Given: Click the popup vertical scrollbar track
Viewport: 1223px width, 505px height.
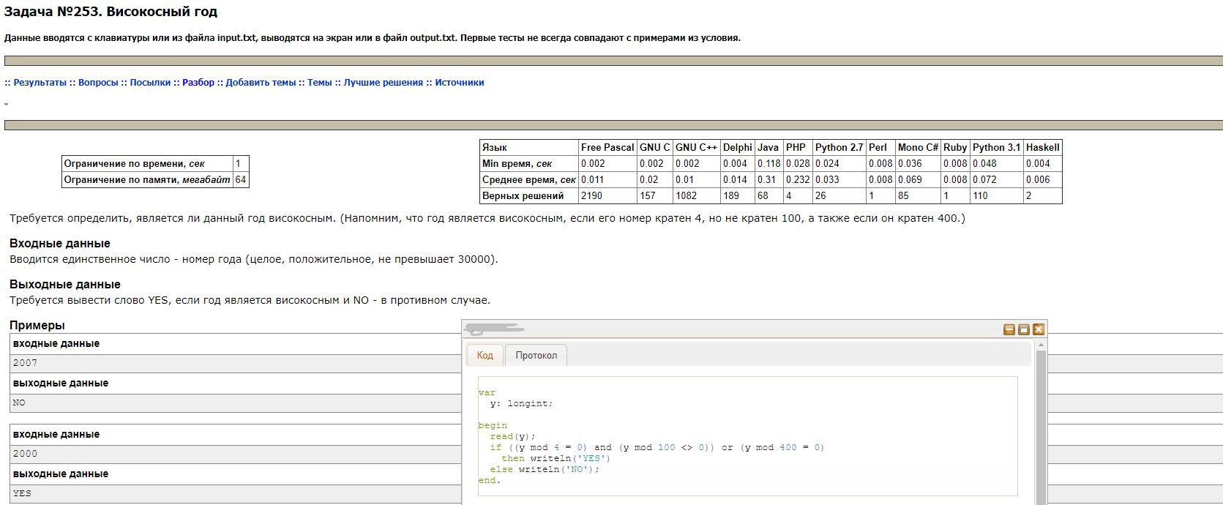Looking at the screenshot, I should [x=1041, y=439].
